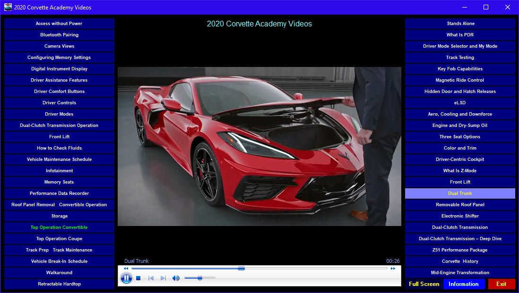Viewport: 519px width, 293px height.
Task: Select Front Lift in left list
Action: point(59,137)
